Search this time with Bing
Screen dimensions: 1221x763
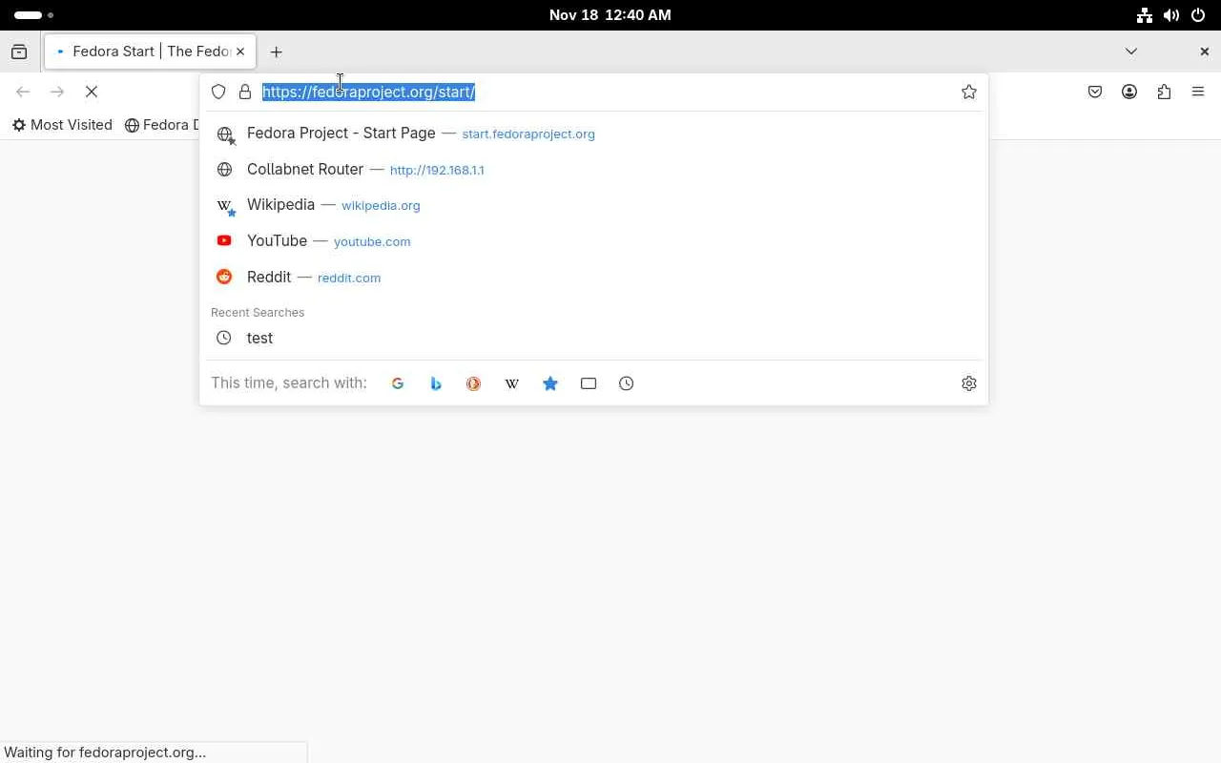pos(436,383)
